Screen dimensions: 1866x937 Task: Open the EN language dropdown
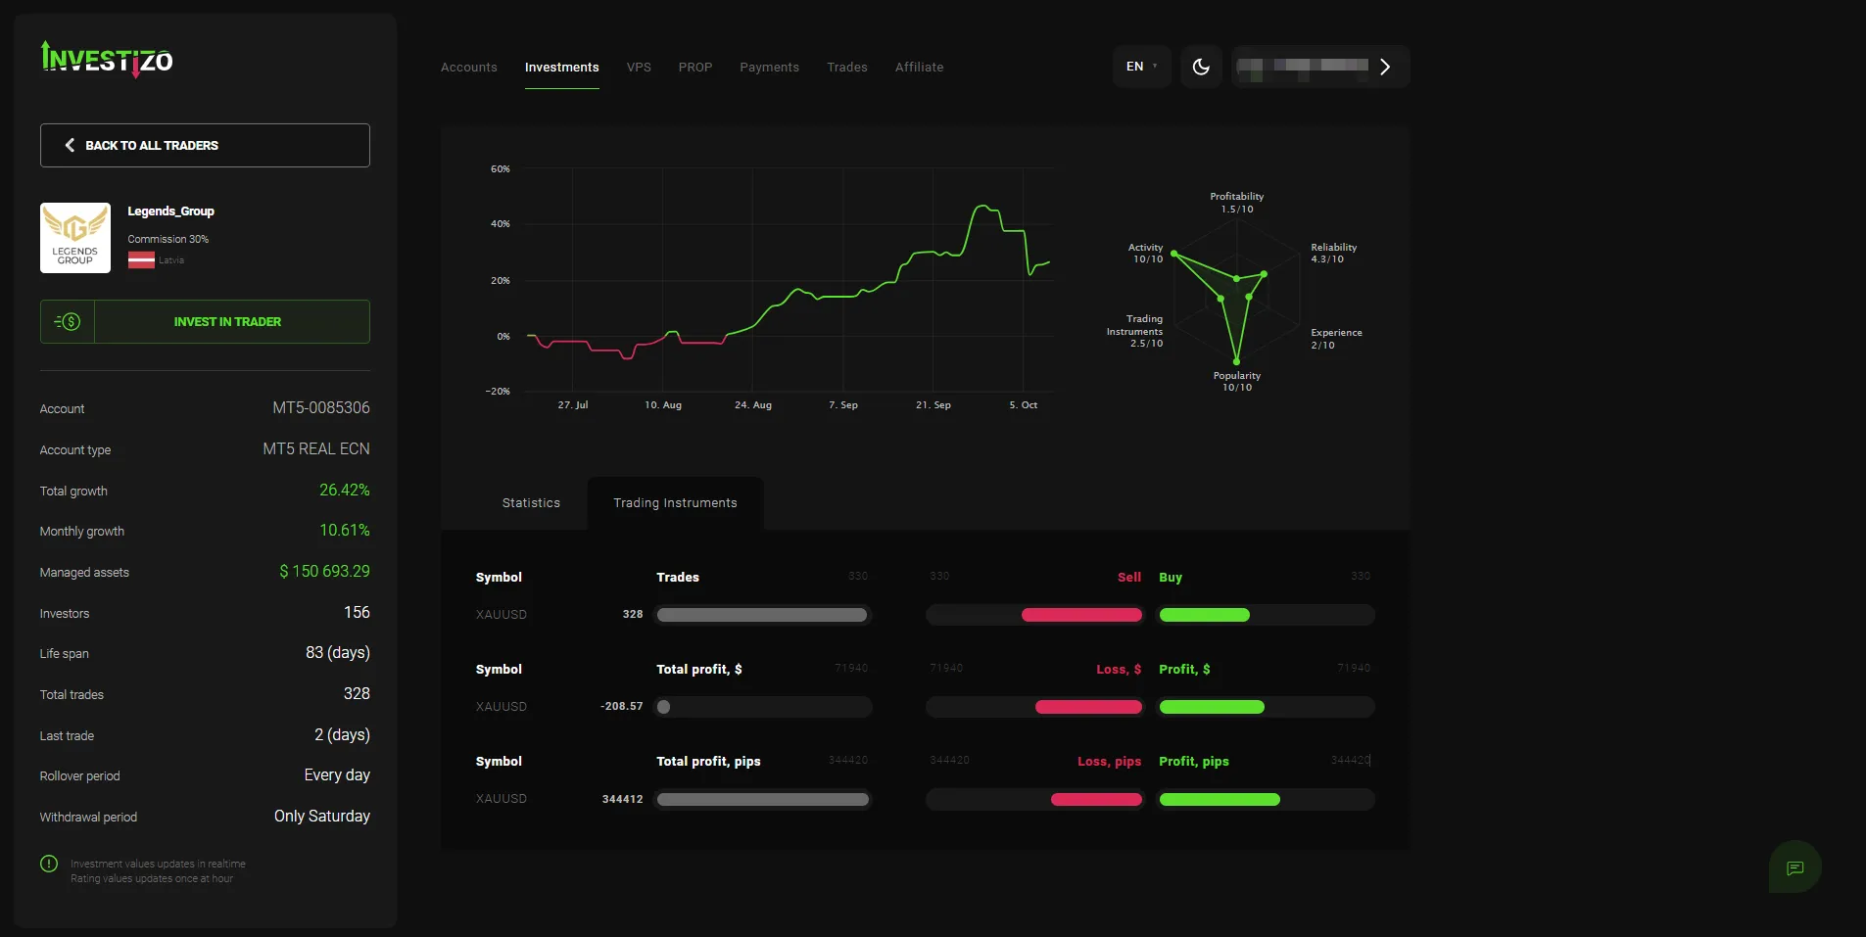pos(1142,67)
